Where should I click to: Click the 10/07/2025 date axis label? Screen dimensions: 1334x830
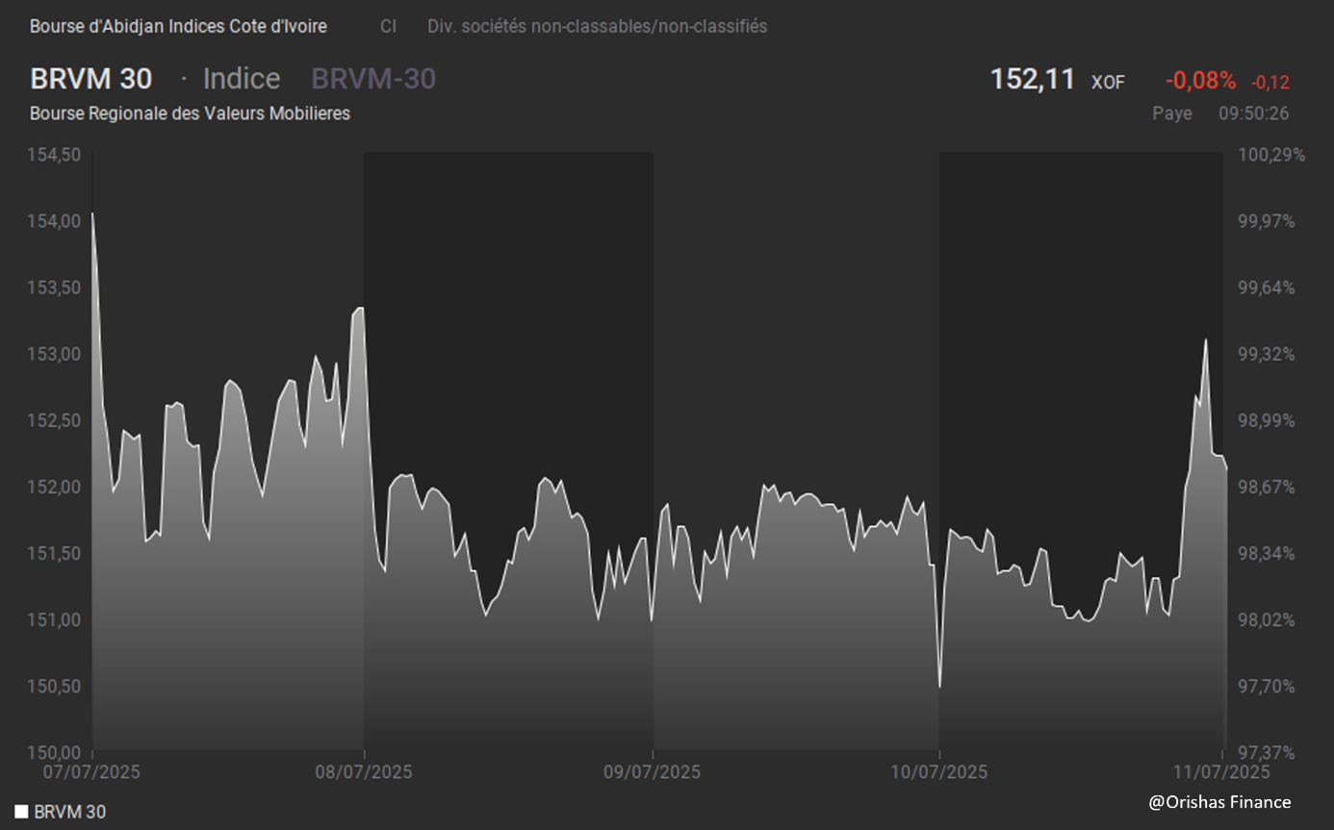[x=939, y=771]
